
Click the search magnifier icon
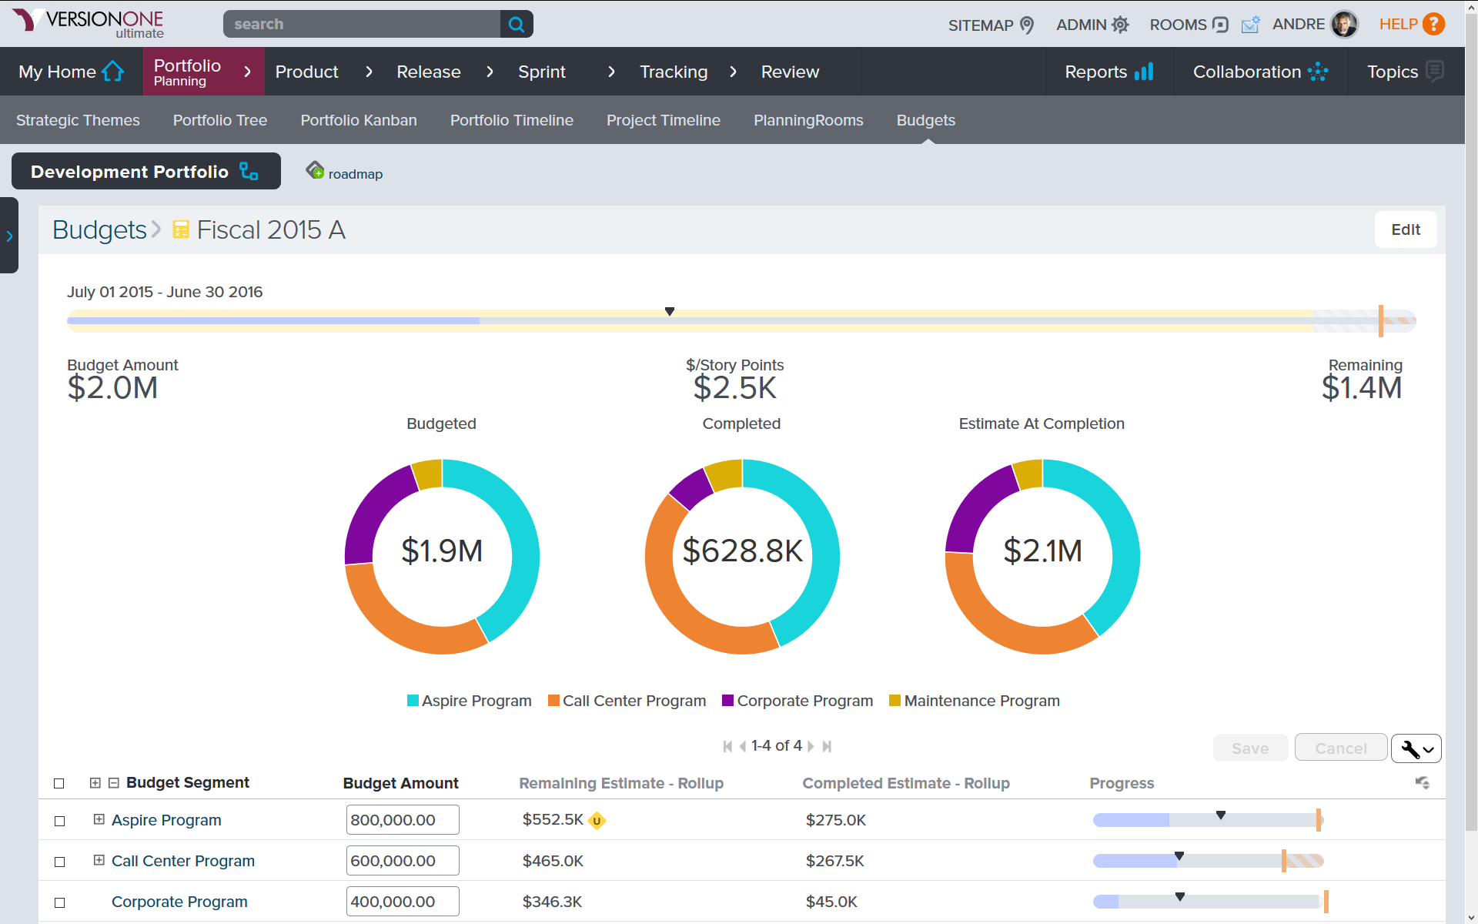(x=517, y=25)
